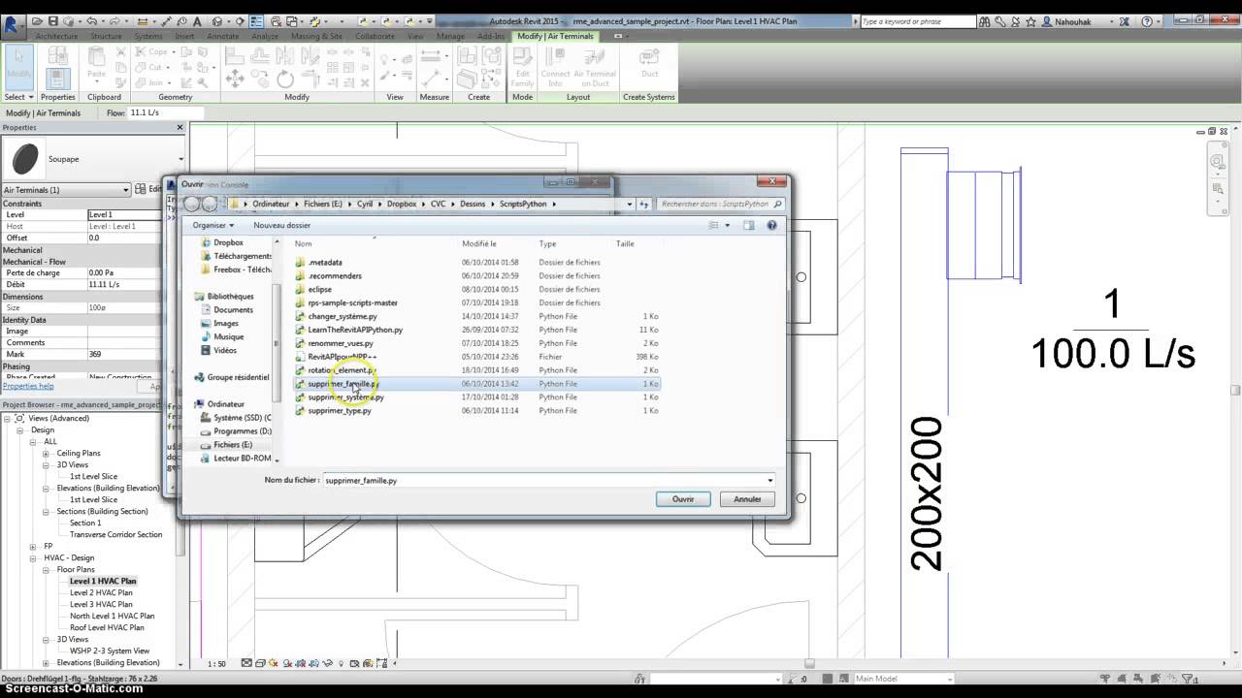Click the Nom du fichier input field
This screenshot has width=1242, height=698.
tap(543, 480)
